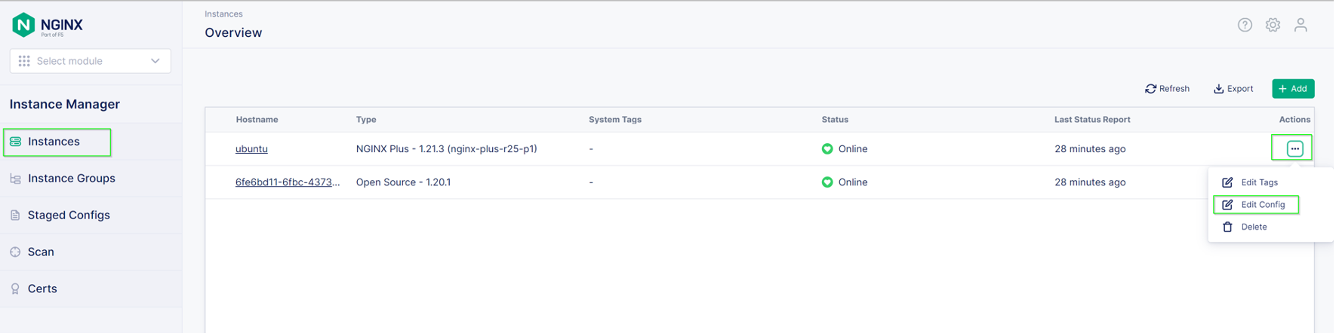Click the Edit Config pencil icon

point(1227,205)
